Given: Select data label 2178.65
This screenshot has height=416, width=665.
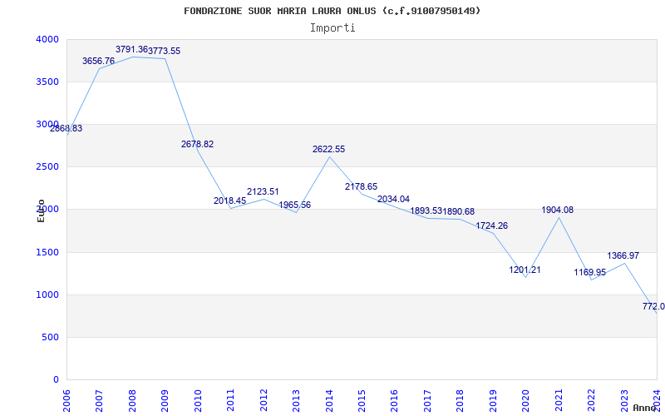Looking at the screenshot, I should [361, 186].
